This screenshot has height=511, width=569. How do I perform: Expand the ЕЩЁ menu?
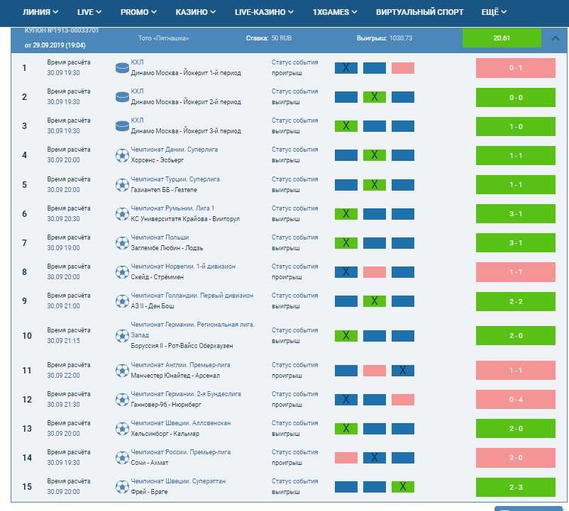(495, 12)
